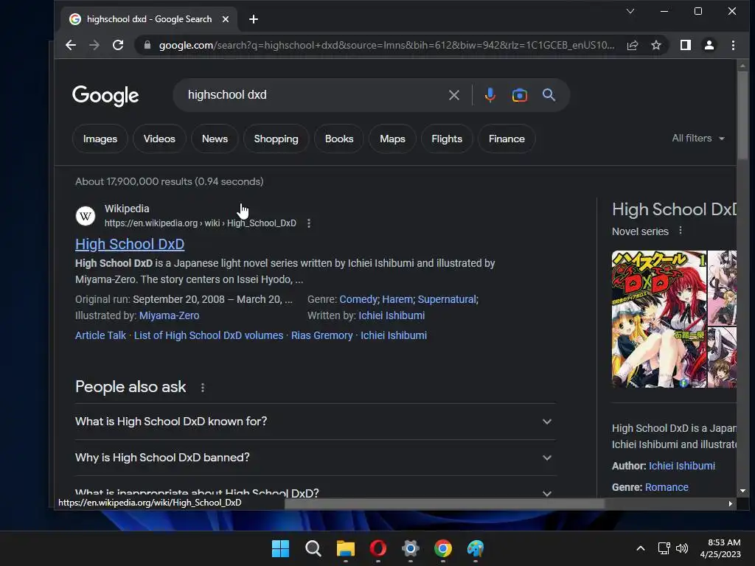Expand 'Why is High School DxD banned?'

(316, 458)
